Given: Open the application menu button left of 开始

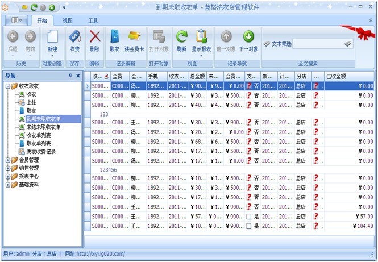Looking at the screenshot, I should (16, 20).
